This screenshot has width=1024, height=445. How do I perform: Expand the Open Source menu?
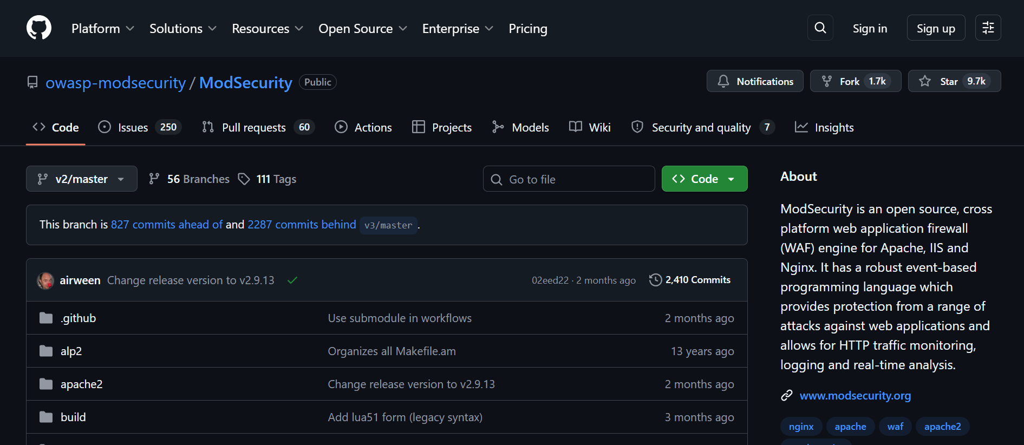[x=363, y=29]
